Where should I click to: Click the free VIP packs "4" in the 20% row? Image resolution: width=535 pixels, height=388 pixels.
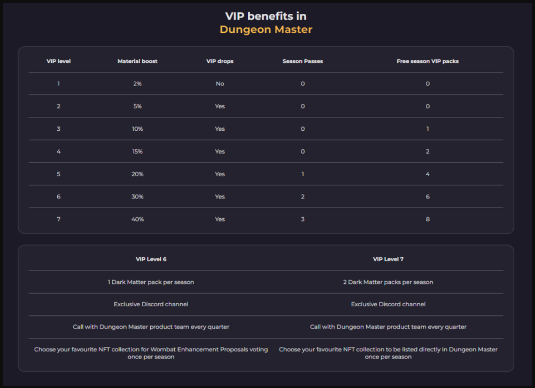428,174
